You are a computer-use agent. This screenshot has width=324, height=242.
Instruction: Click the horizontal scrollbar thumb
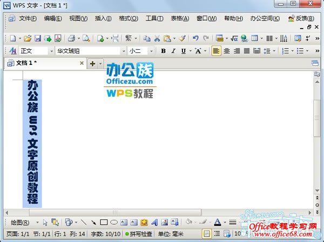coord(116,212)
